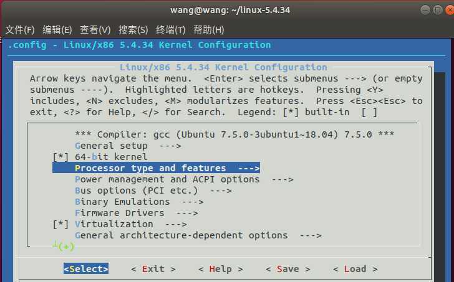Open the 搜索(S) menu
The width and height of the screenshot is (454, 282).
[x=133, y=30]
